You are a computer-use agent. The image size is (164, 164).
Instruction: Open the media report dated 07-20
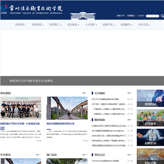point(109,145)
